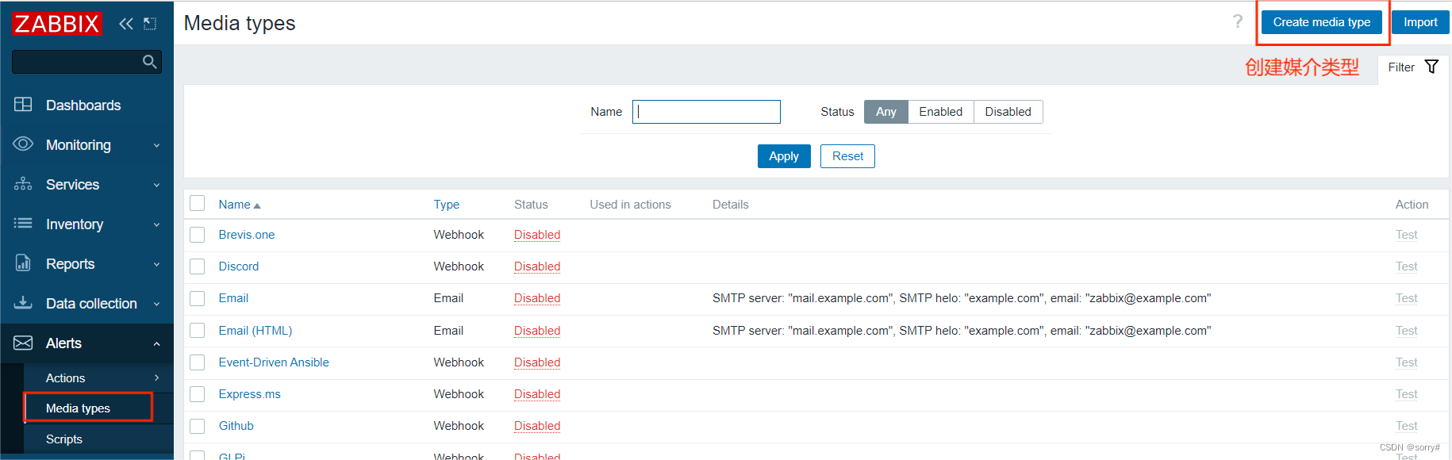This screenshot has height=460, width=1452.
Task: Open help via question mark icon
Action: point(1238,22)
